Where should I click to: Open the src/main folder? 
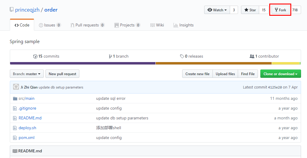26,98
